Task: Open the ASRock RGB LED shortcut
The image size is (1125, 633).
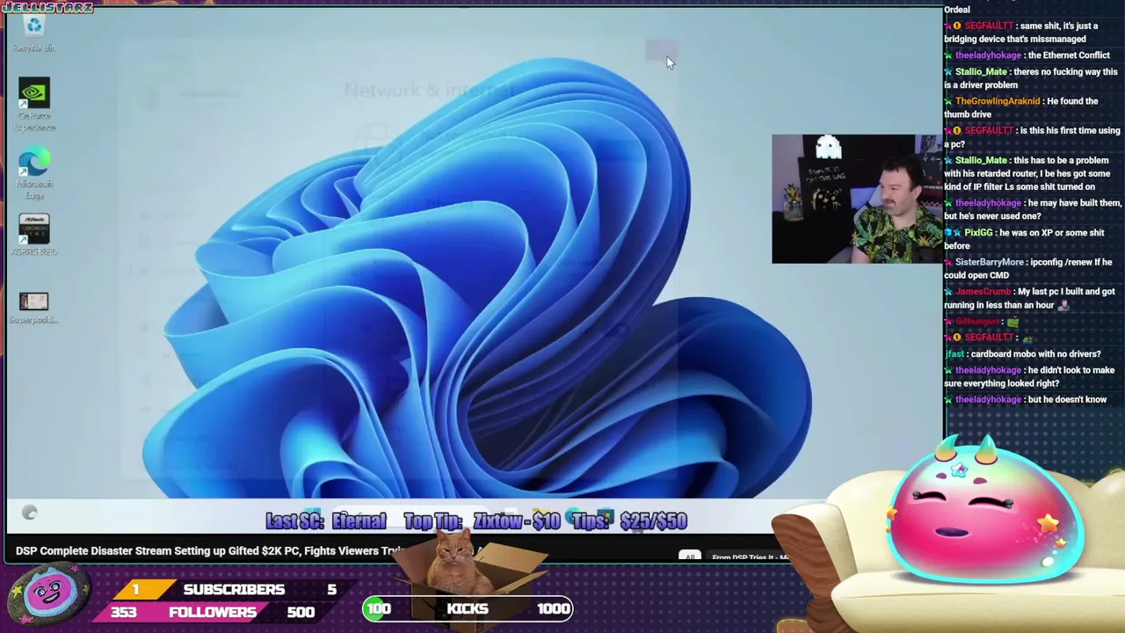Action: [x=34, y=235]
